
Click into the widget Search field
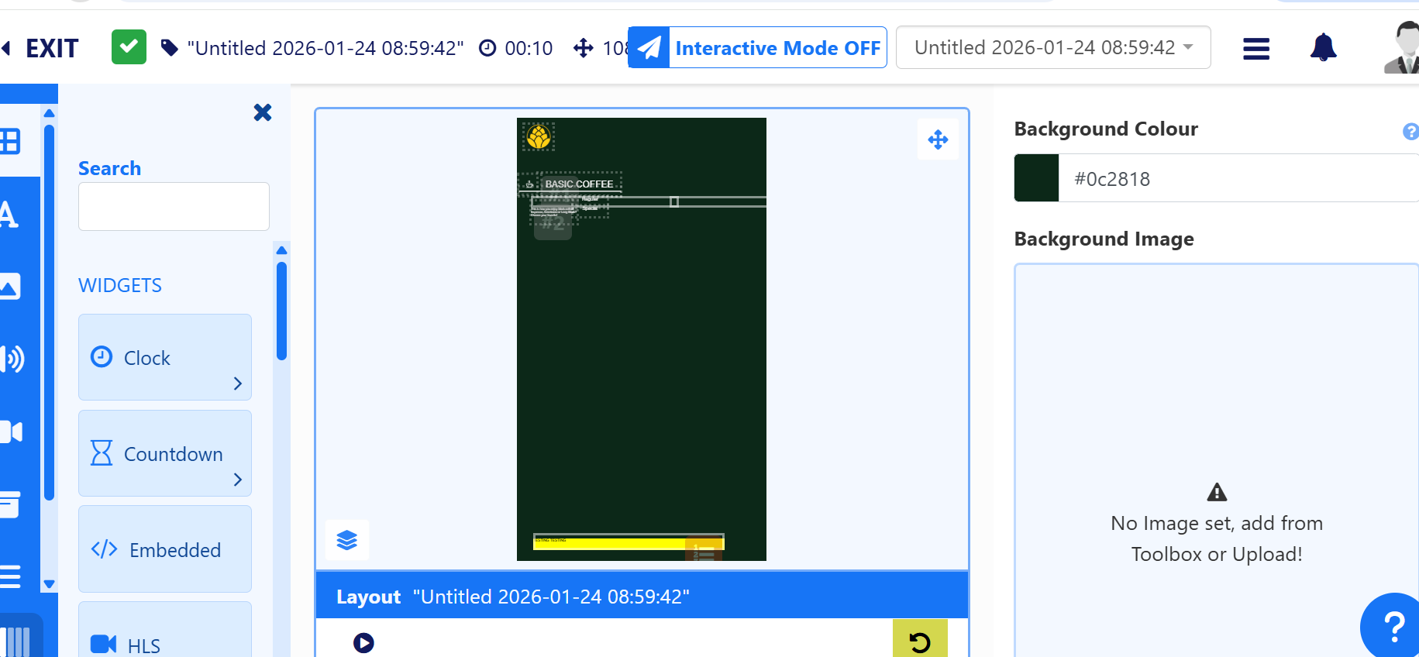click(x=174, y=207)
